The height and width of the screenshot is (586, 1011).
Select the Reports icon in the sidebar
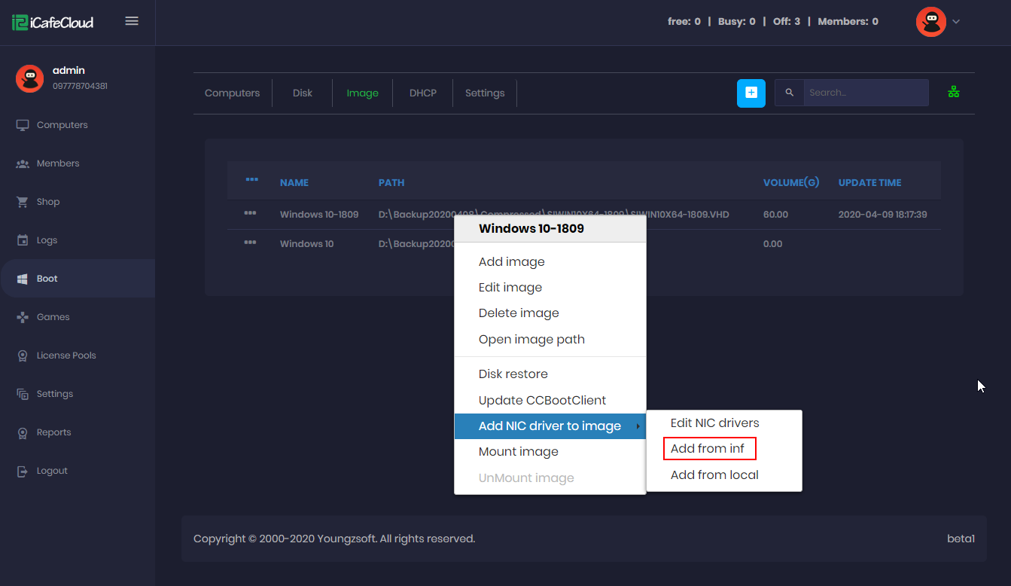(x=23, y=432)
